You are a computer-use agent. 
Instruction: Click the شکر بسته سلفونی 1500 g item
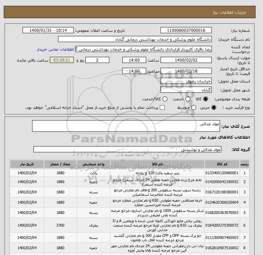(157, 213)
